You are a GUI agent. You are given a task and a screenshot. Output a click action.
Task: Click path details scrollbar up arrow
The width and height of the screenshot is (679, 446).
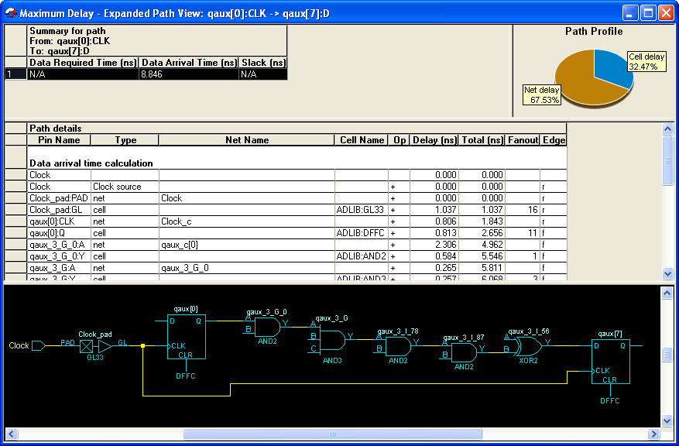click(x=667, y=129)
